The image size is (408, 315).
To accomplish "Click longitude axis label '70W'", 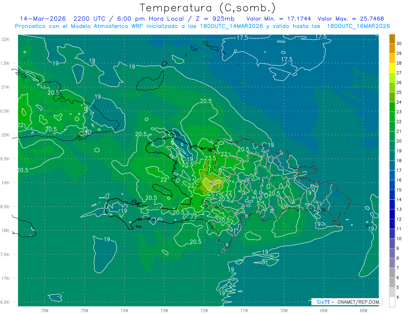I will pos(284,311).
